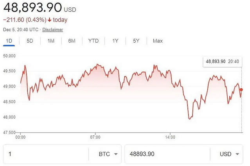This screenshot has height=166, width=250.
Task: Click the red endpoint dot on chart
Action: point(241,90)
